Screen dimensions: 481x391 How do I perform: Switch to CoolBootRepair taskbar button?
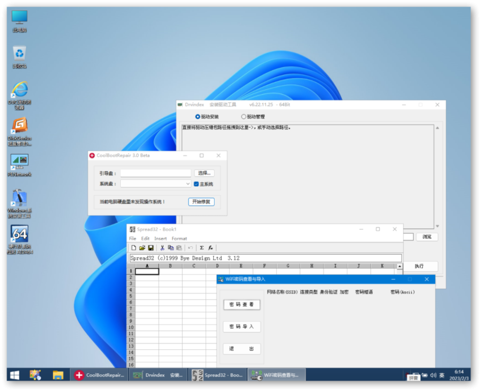coord(99,375)
